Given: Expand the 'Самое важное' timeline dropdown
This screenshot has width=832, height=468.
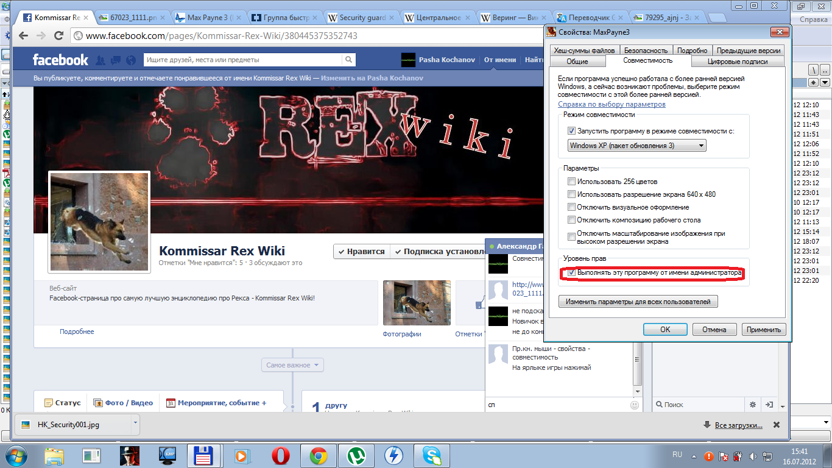Looking at the screenshot, I should point(292,365).
